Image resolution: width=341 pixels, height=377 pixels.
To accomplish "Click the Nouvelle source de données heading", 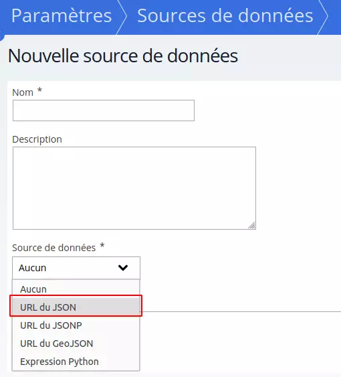I will pyautogui.click(x=123, y=56).
